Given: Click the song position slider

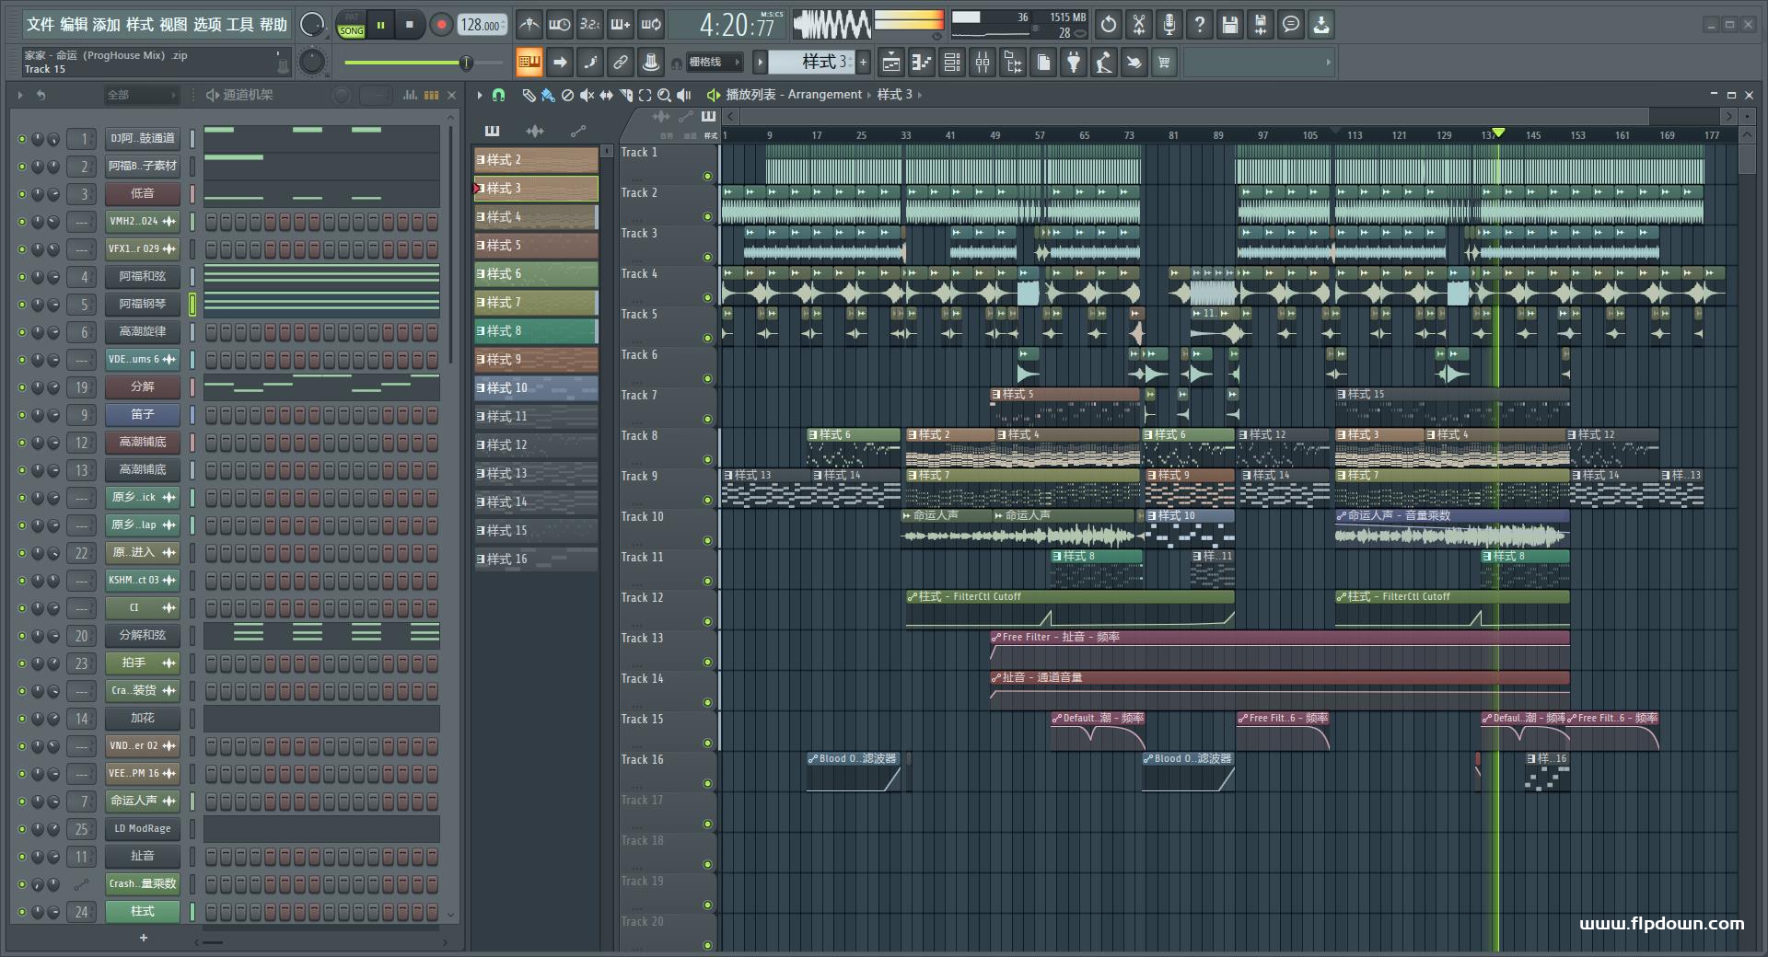Looking at the screenshot, I should pos(423,63).
